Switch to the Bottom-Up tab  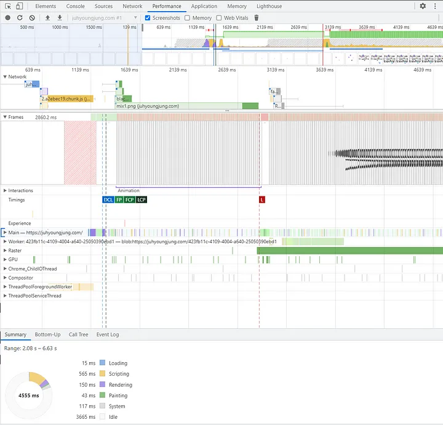[x=47, y=334]
